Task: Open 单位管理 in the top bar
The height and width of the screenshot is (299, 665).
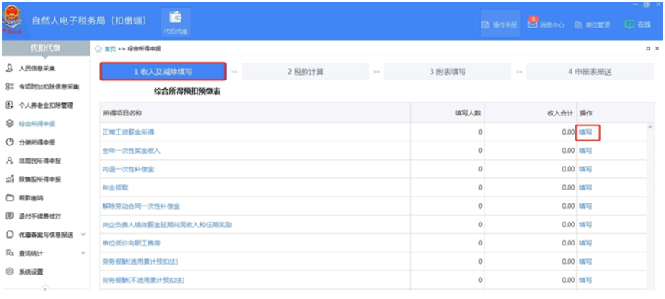Action: [x=592, y=24]
